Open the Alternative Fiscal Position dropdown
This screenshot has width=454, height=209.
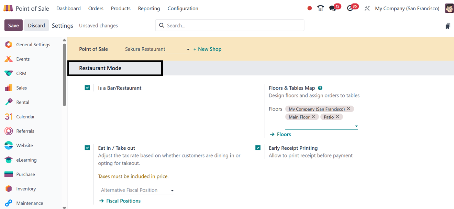137,190
